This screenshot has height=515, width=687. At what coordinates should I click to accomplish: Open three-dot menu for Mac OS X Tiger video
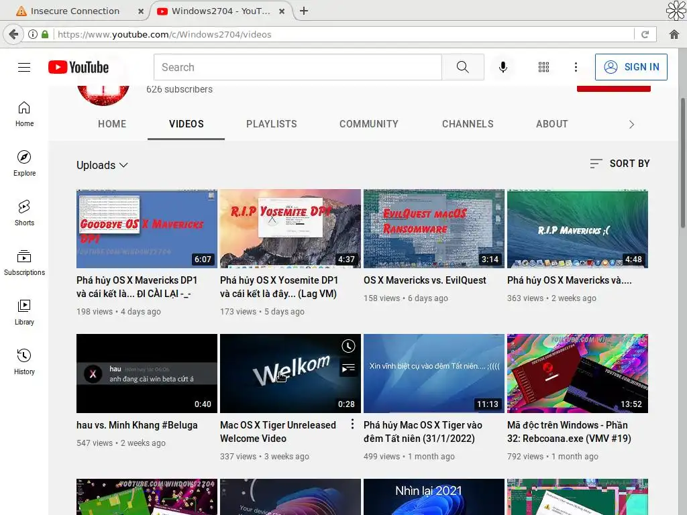pyautogui.click(x=352, y=424)
